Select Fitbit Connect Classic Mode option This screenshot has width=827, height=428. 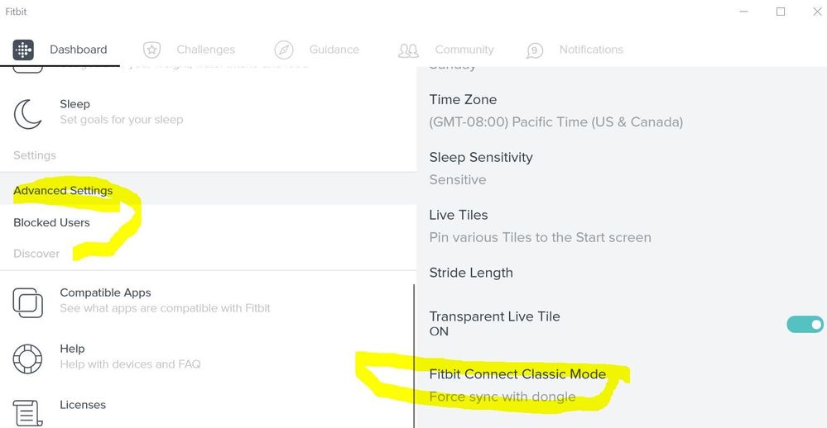pyautogui.click(x=622, y=385)
